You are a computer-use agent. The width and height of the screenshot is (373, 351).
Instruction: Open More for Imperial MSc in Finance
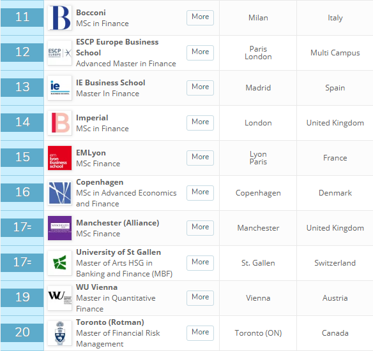(x=201, y=123)
